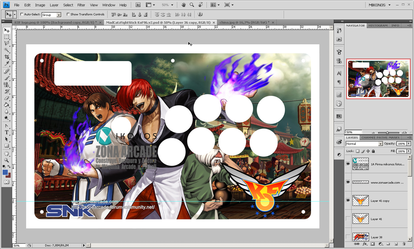414x249 pixels.
Task: Open the Filter menu
Action: (x=81, y=5)
